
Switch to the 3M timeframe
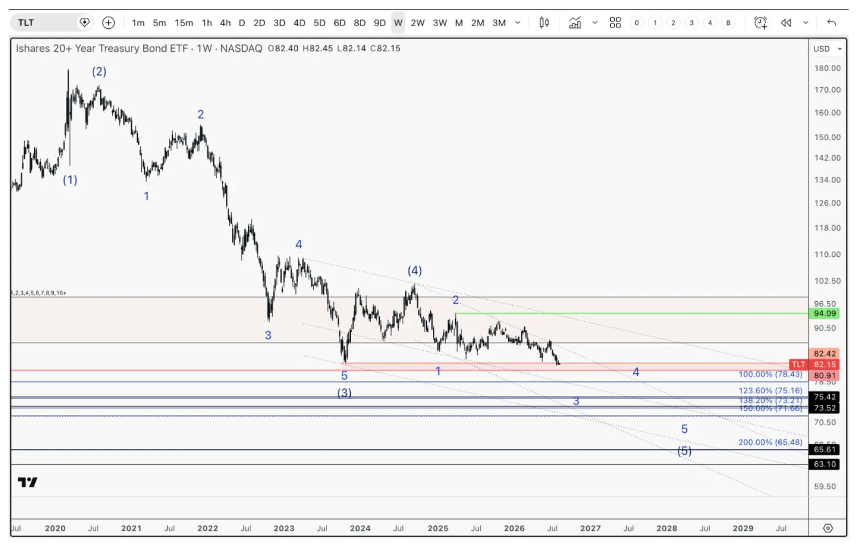(x=499, y=23)
